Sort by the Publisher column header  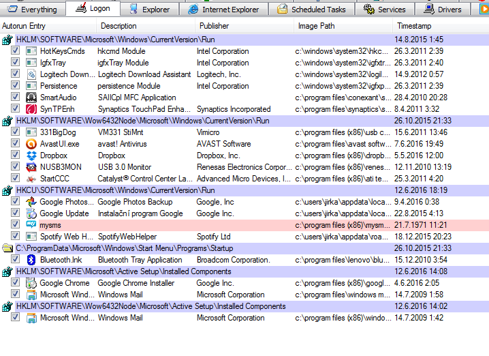(x=245, y=26)
